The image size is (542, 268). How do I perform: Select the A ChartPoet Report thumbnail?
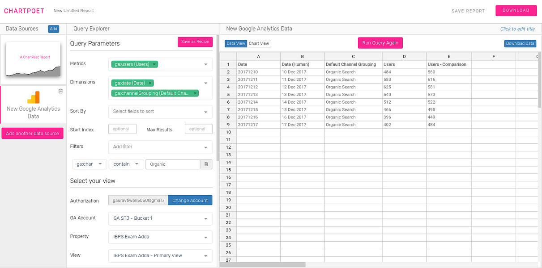(33, 59)
